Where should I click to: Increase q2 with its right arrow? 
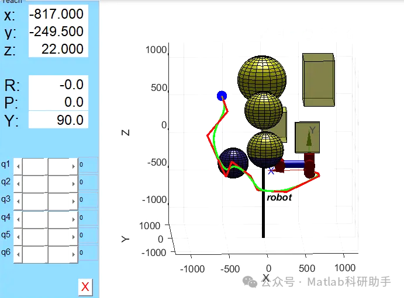point(74,184)
